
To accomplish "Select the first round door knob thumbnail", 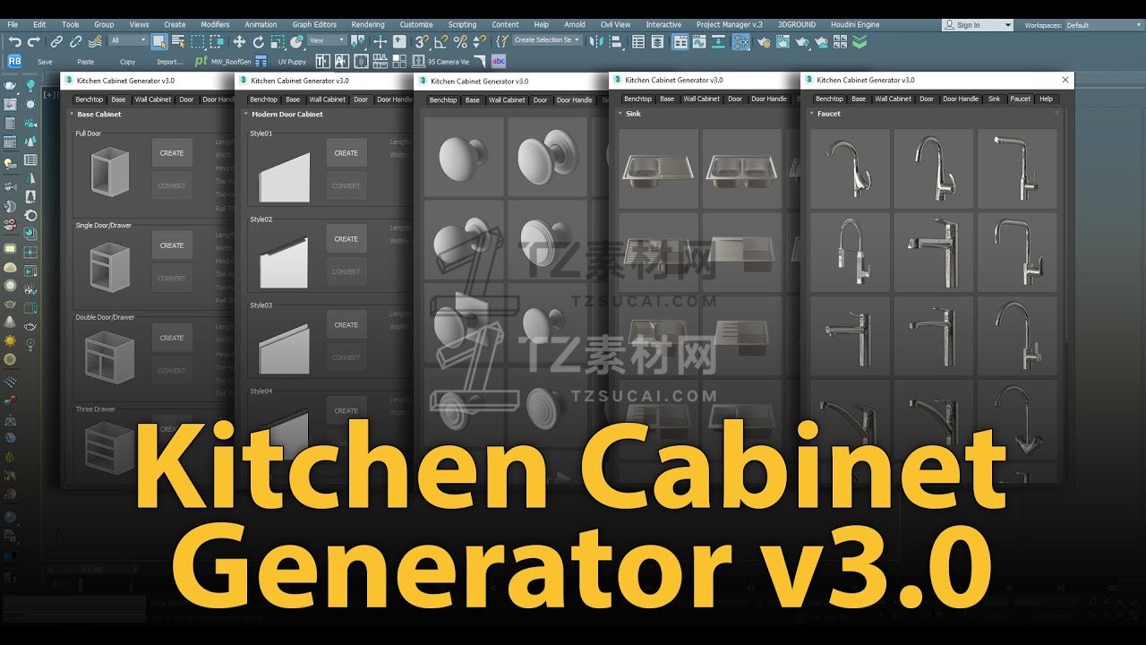I will 464,158.
